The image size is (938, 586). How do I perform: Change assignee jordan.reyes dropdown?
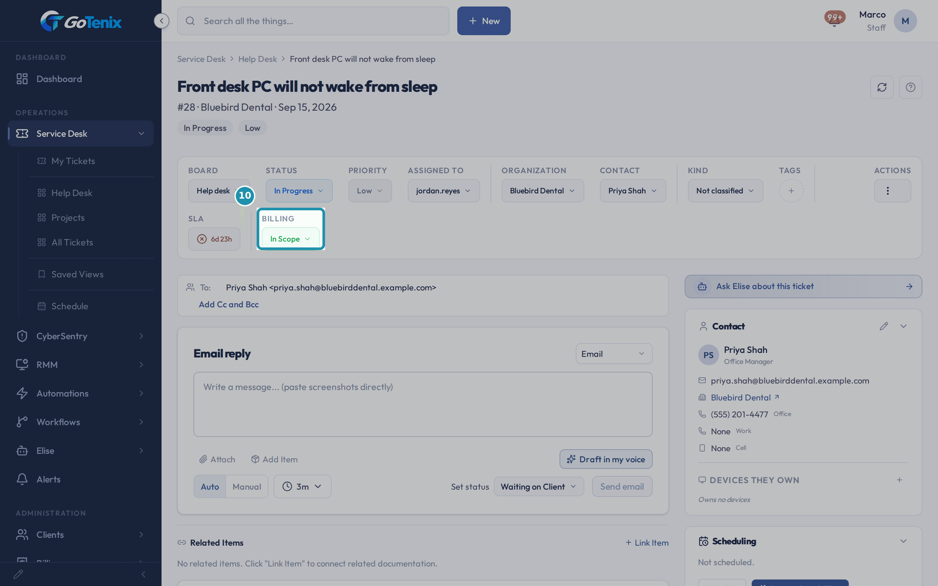tap(443, 191)
